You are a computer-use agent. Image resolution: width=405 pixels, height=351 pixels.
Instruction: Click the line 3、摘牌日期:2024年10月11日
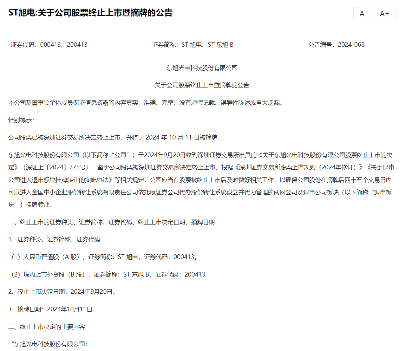pos(53,310)
